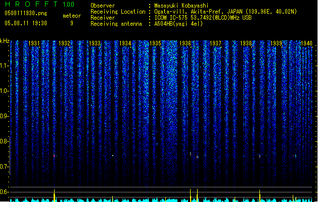Click the 0.6 kHz axis tick label
The height and width of the screenshot is (202, 318).
click(x=4, y=192)
